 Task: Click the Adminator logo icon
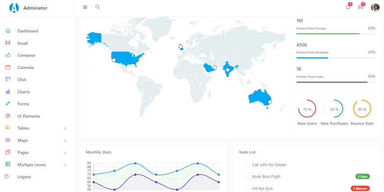pos(14,8)
